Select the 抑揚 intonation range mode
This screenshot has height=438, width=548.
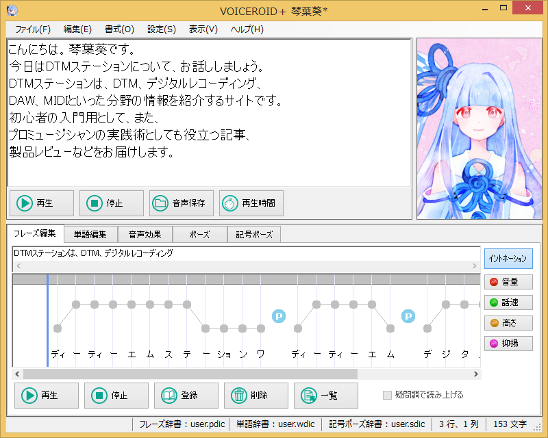point(508,344)
